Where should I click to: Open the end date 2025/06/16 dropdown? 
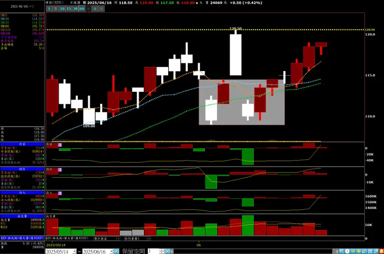(x=111, y=251)
